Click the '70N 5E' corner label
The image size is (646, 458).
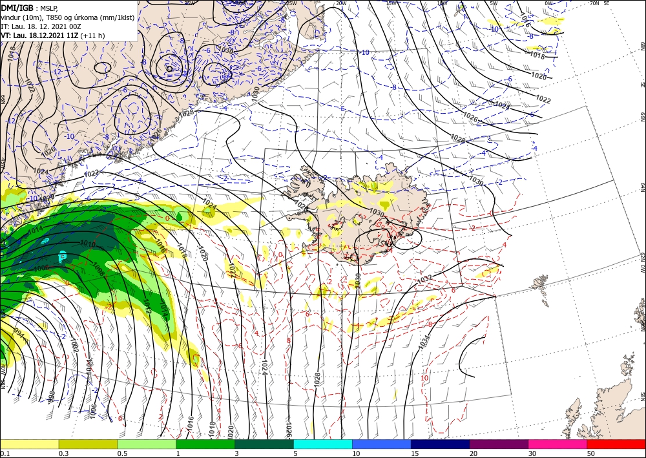click(599, 3)
